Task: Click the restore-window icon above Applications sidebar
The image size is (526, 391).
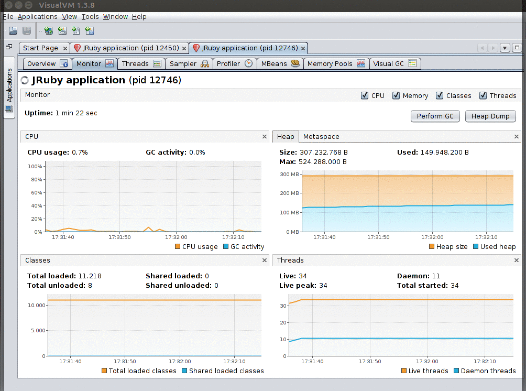Action: tap(9, 47)
